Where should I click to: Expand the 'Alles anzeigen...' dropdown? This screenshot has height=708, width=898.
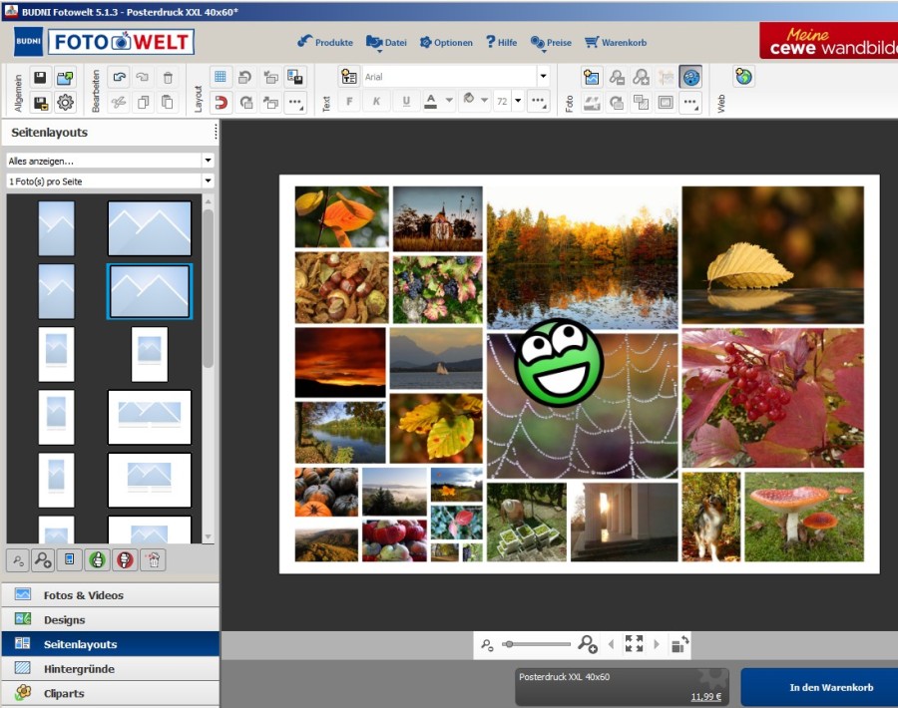(x=208, y=161)
